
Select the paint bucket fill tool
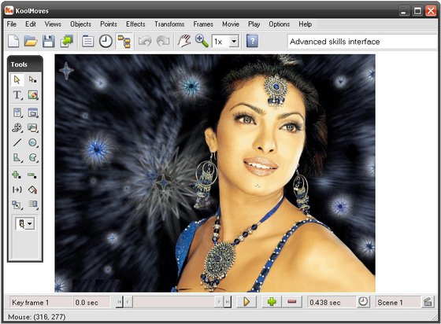coord(32,190)
